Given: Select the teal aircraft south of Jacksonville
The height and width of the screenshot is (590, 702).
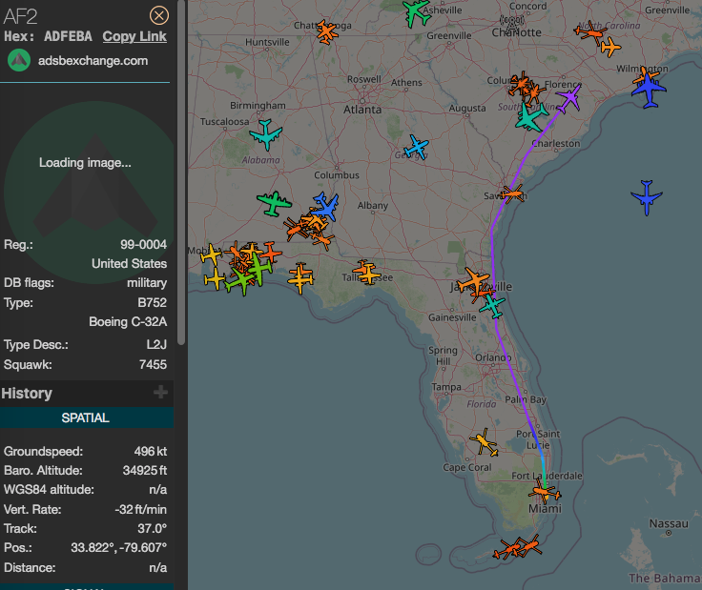Looking at the screenshot, I should coord(492,306).
